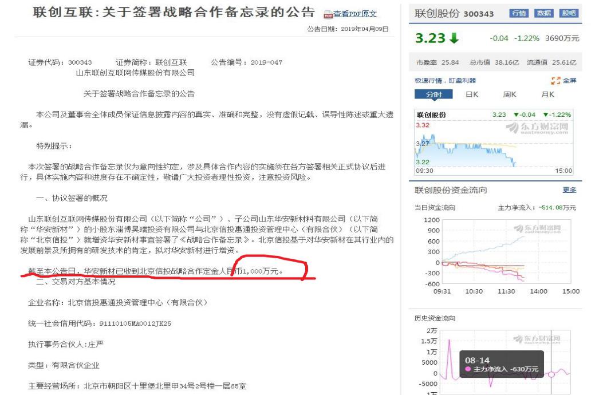Click the 当日资金流向 line chart
This screenshot has width=607, height=395.
tap(506, 251)
